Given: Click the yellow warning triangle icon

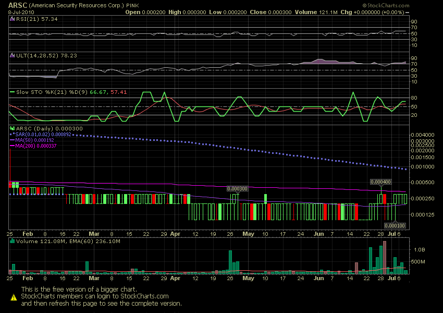Looking at the screenshot, I should point(13,296).
